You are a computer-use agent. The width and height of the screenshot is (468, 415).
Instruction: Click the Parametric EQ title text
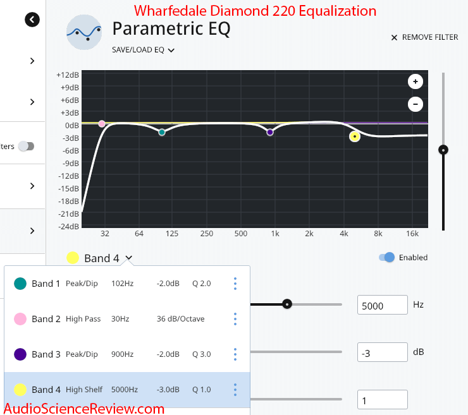[x=171, y=29]
